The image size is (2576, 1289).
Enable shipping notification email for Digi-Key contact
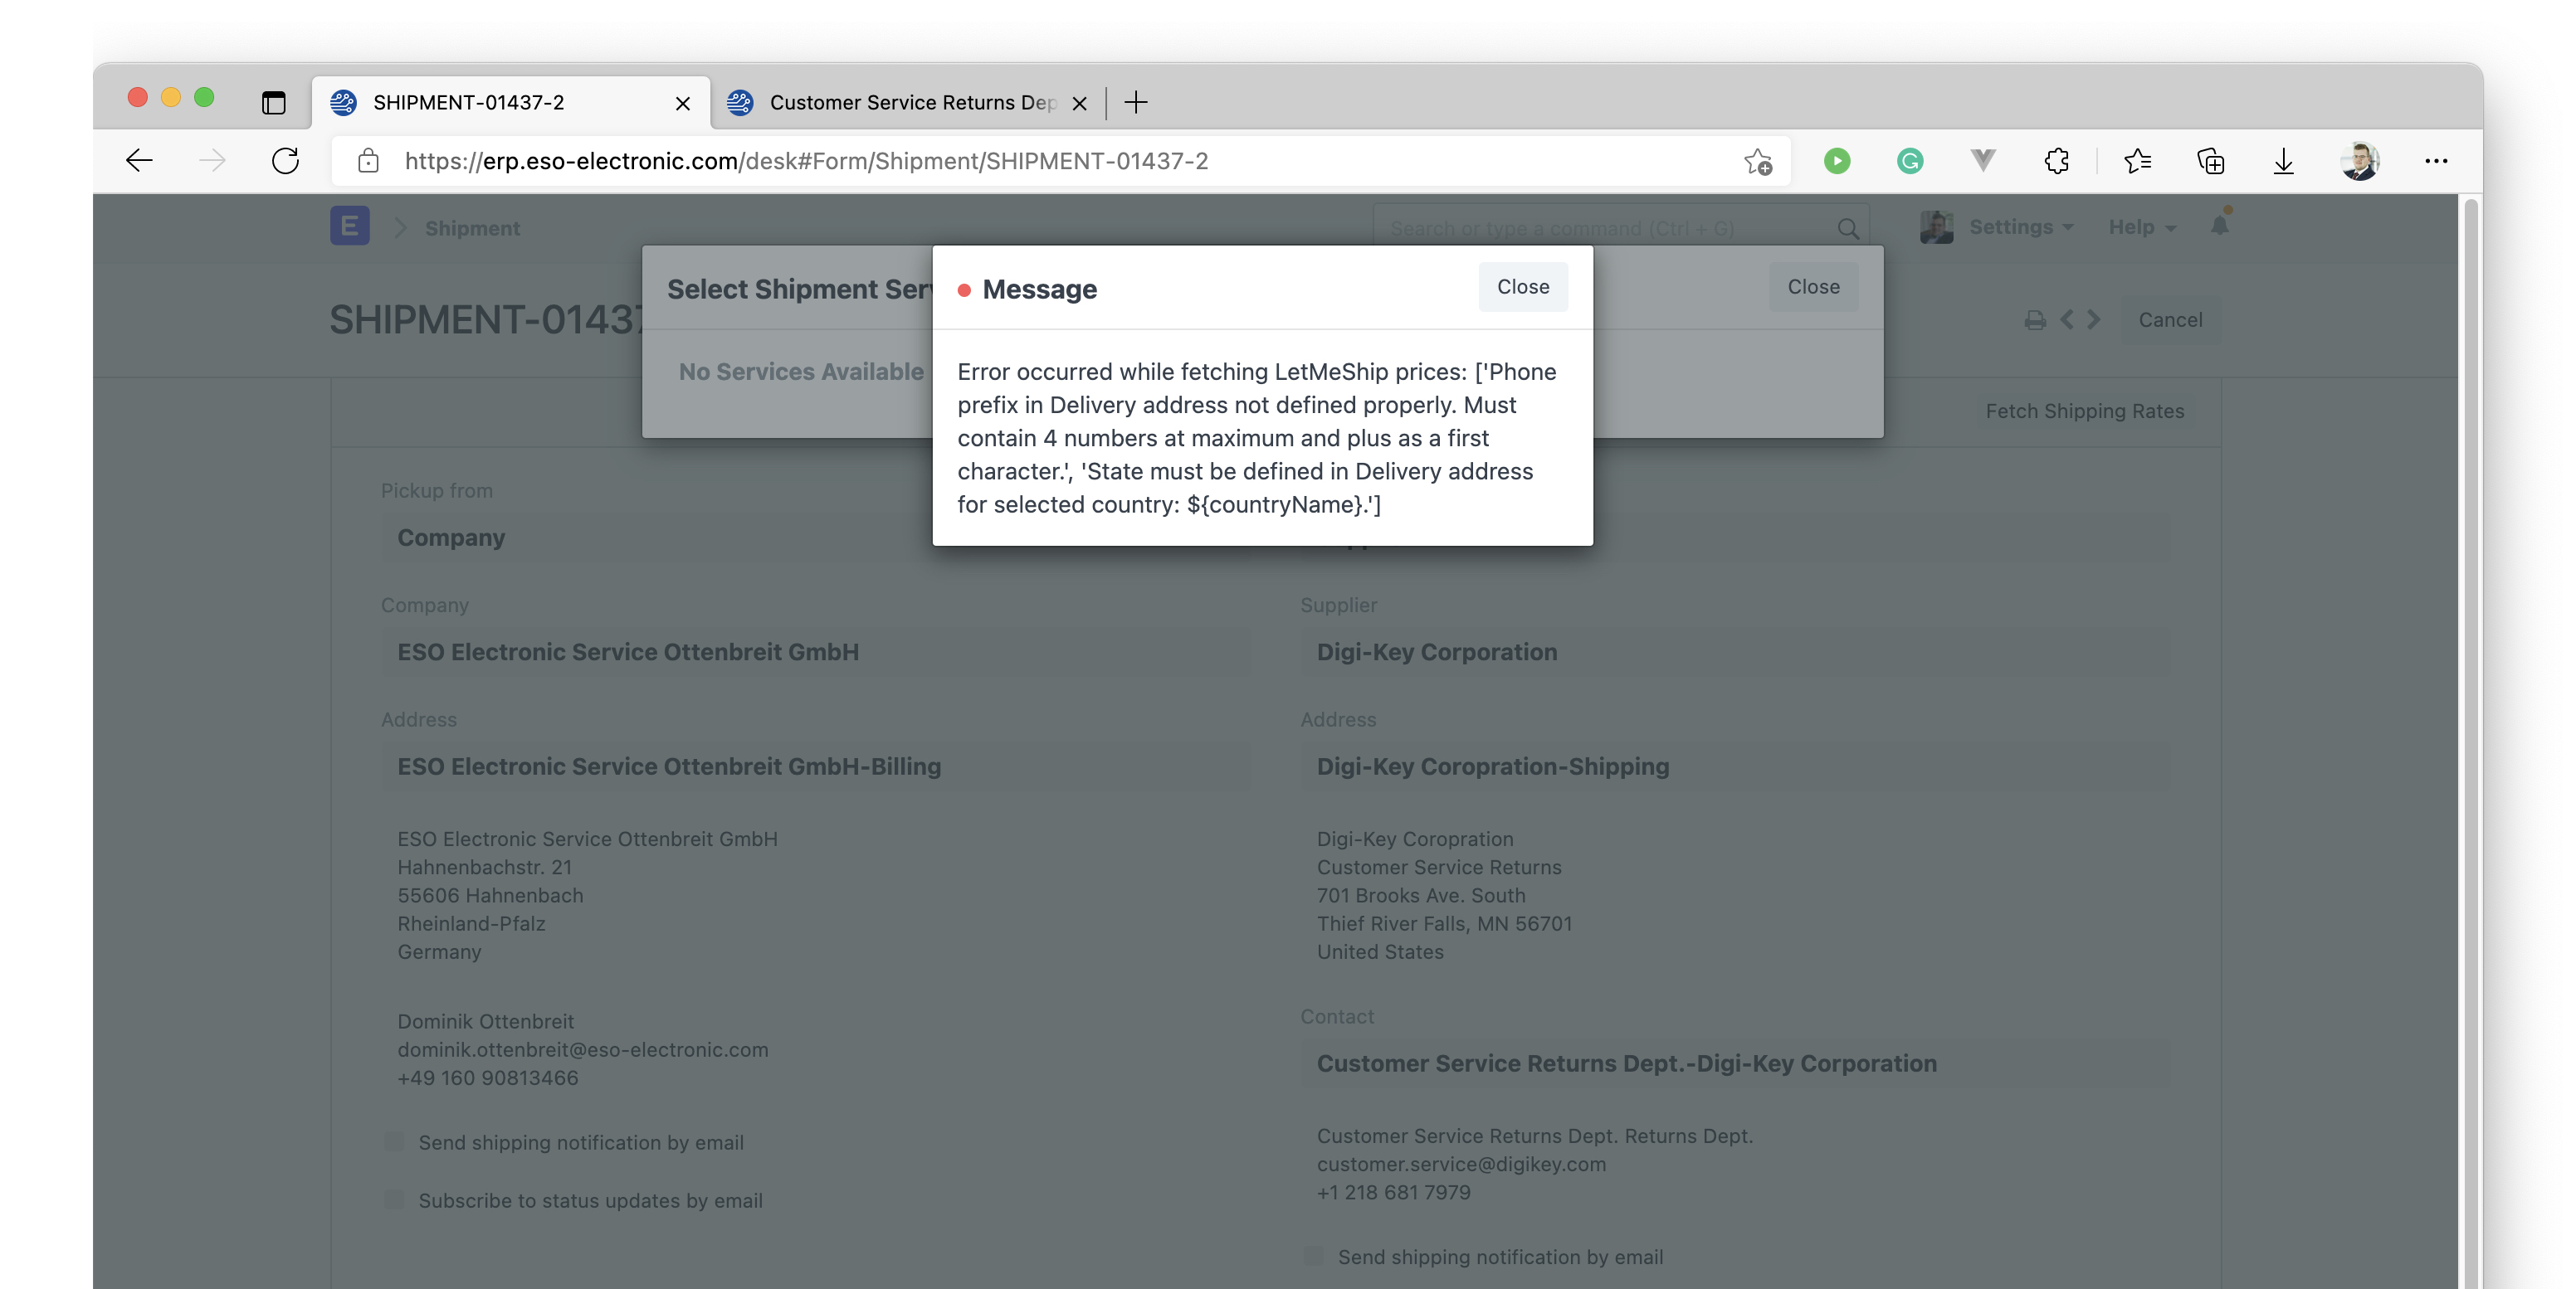1312,1256
